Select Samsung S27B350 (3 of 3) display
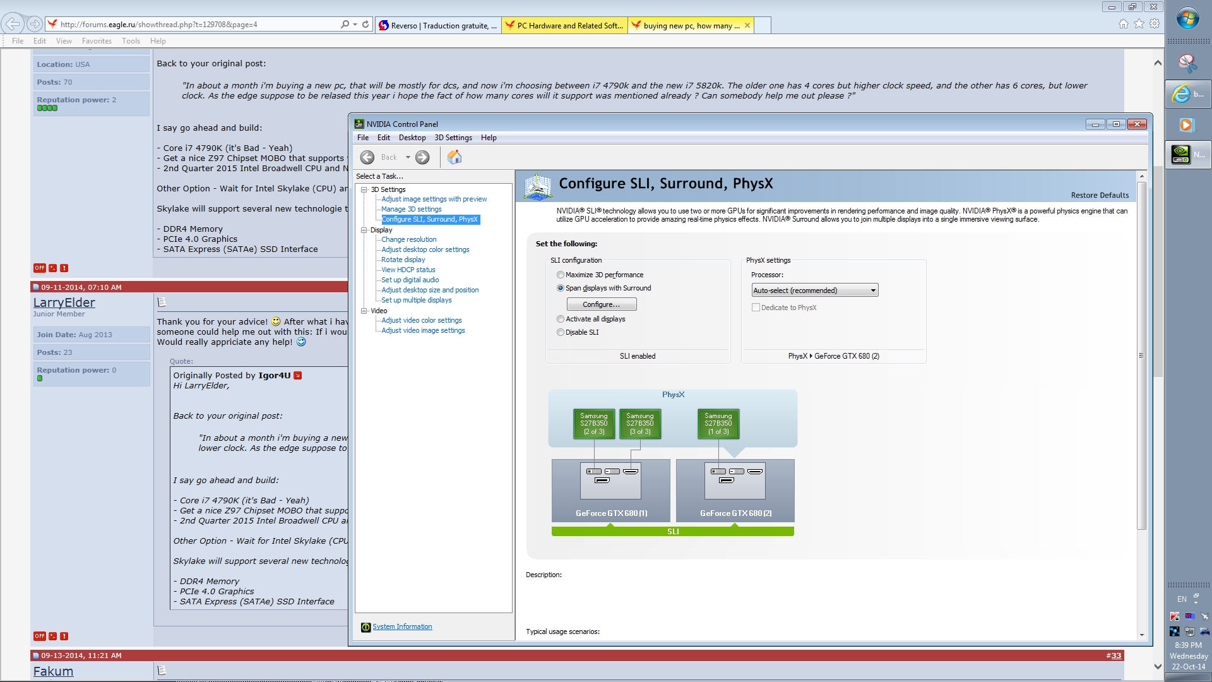 (640, 424)
